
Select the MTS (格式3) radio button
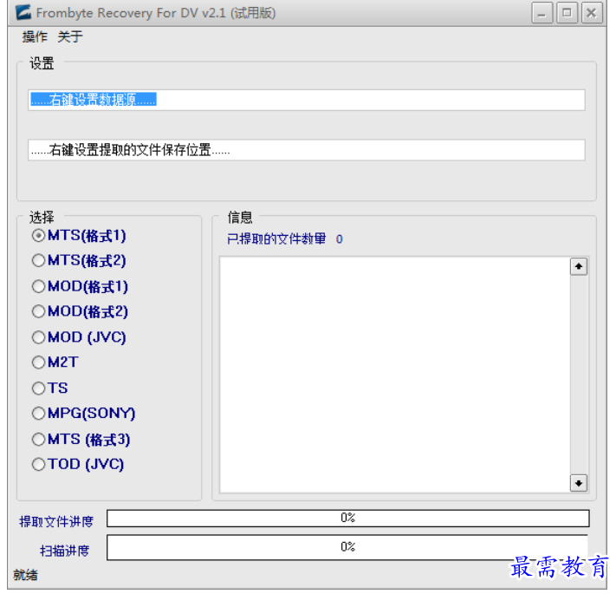coord(38,440)
